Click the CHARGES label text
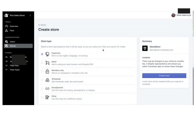Viewport: 196px width, 118px height. (146, 58)
